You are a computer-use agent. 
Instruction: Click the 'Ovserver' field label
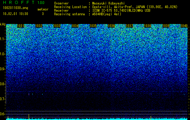(61, 3)
